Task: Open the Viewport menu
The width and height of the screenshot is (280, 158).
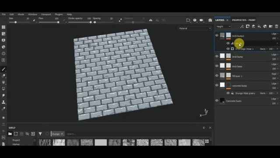Action: click(46, 14)
